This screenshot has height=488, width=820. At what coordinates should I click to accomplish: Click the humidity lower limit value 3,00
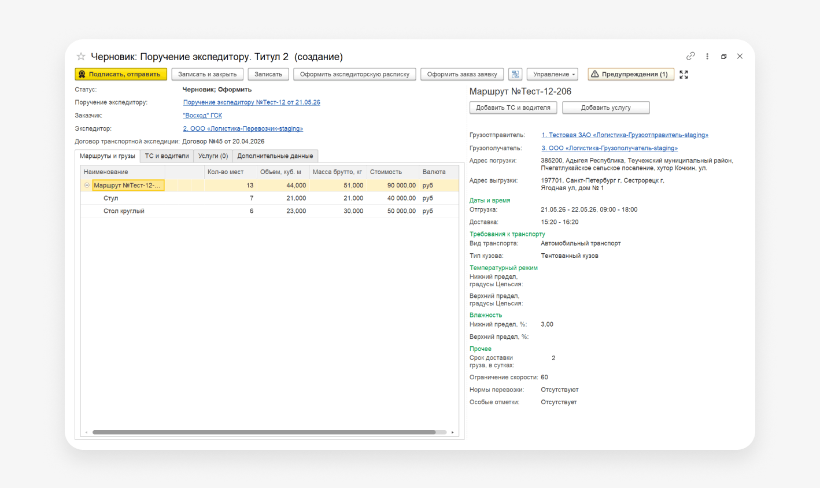pyautogui.click(x=547, y=324)
